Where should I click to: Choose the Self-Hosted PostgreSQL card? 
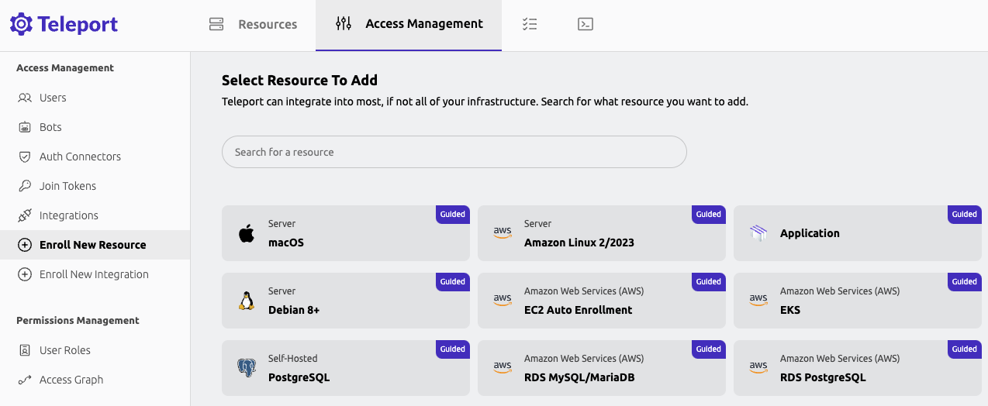[346, 368]
